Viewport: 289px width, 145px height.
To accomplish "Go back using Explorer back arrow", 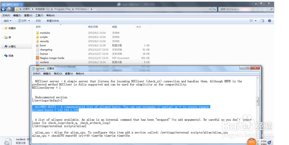I will [3, 9].
